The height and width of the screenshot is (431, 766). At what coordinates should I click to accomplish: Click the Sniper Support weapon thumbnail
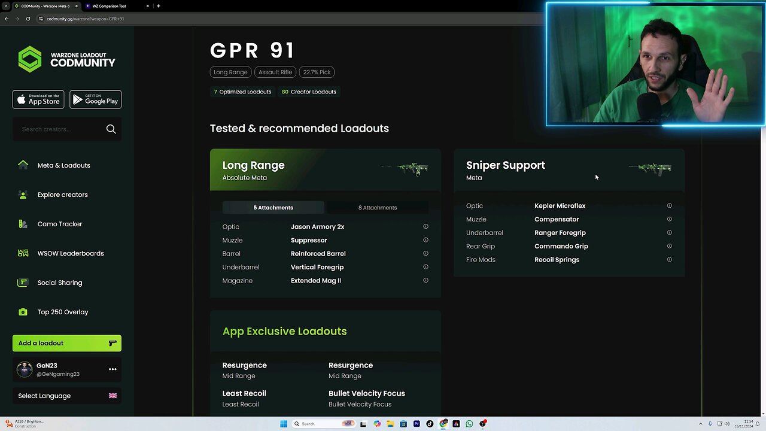650,169
